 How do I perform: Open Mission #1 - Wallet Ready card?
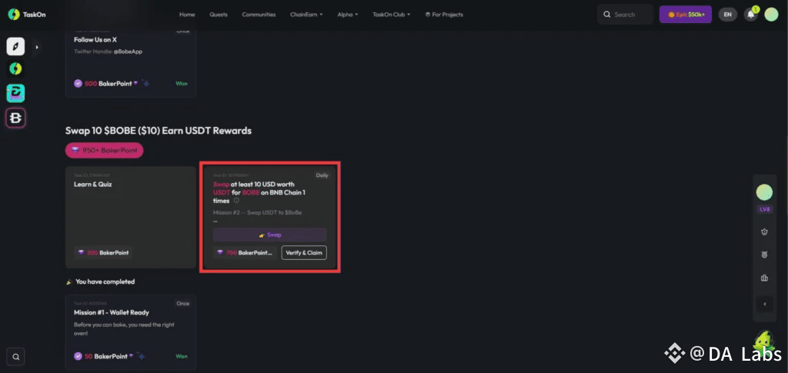(131, 332)
